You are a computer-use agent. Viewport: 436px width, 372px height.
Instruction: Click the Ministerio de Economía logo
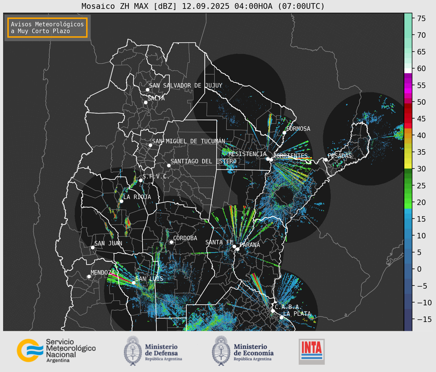coord(243,351)
